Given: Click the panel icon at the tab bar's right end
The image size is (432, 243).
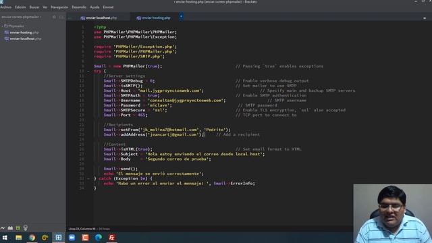Looking at the screenshot, I should point(425,18).
